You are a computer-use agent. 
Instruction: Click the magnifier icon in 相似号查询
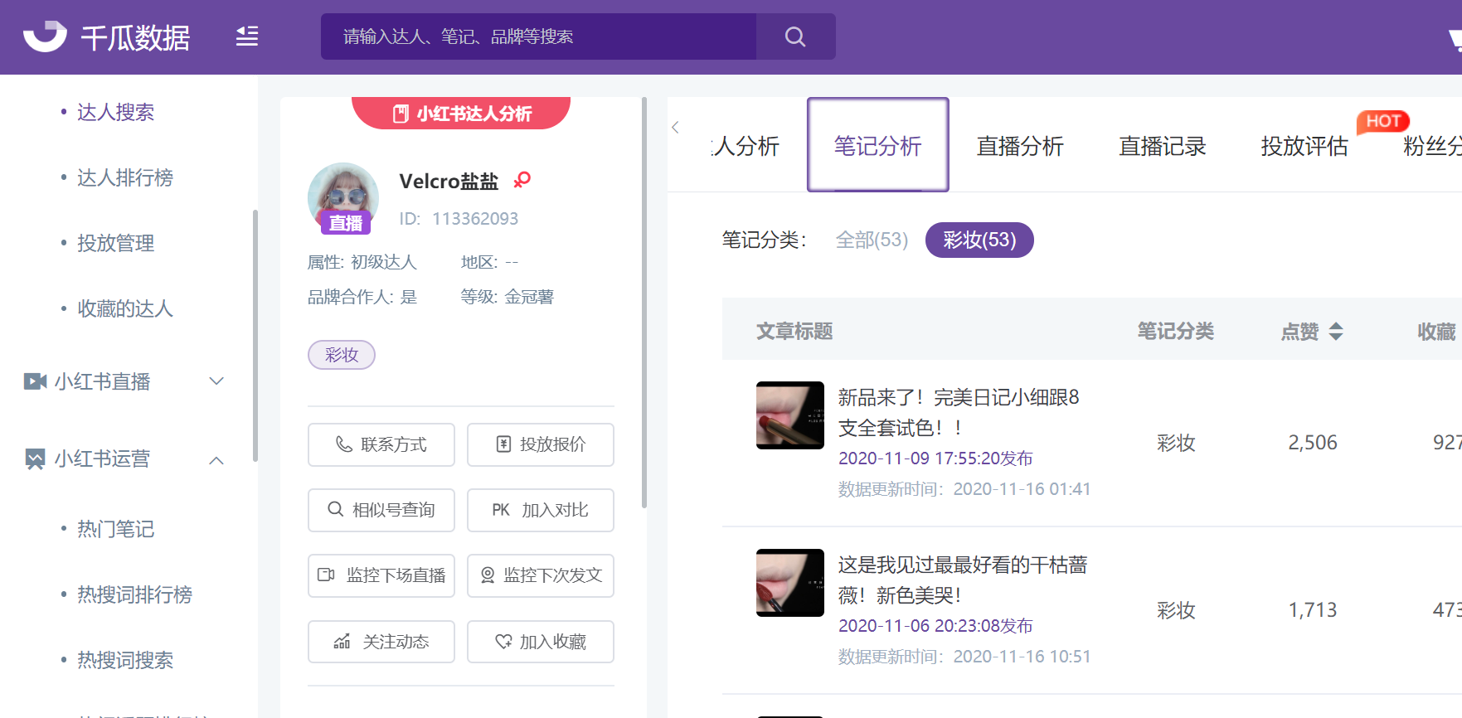click(335, 509)
